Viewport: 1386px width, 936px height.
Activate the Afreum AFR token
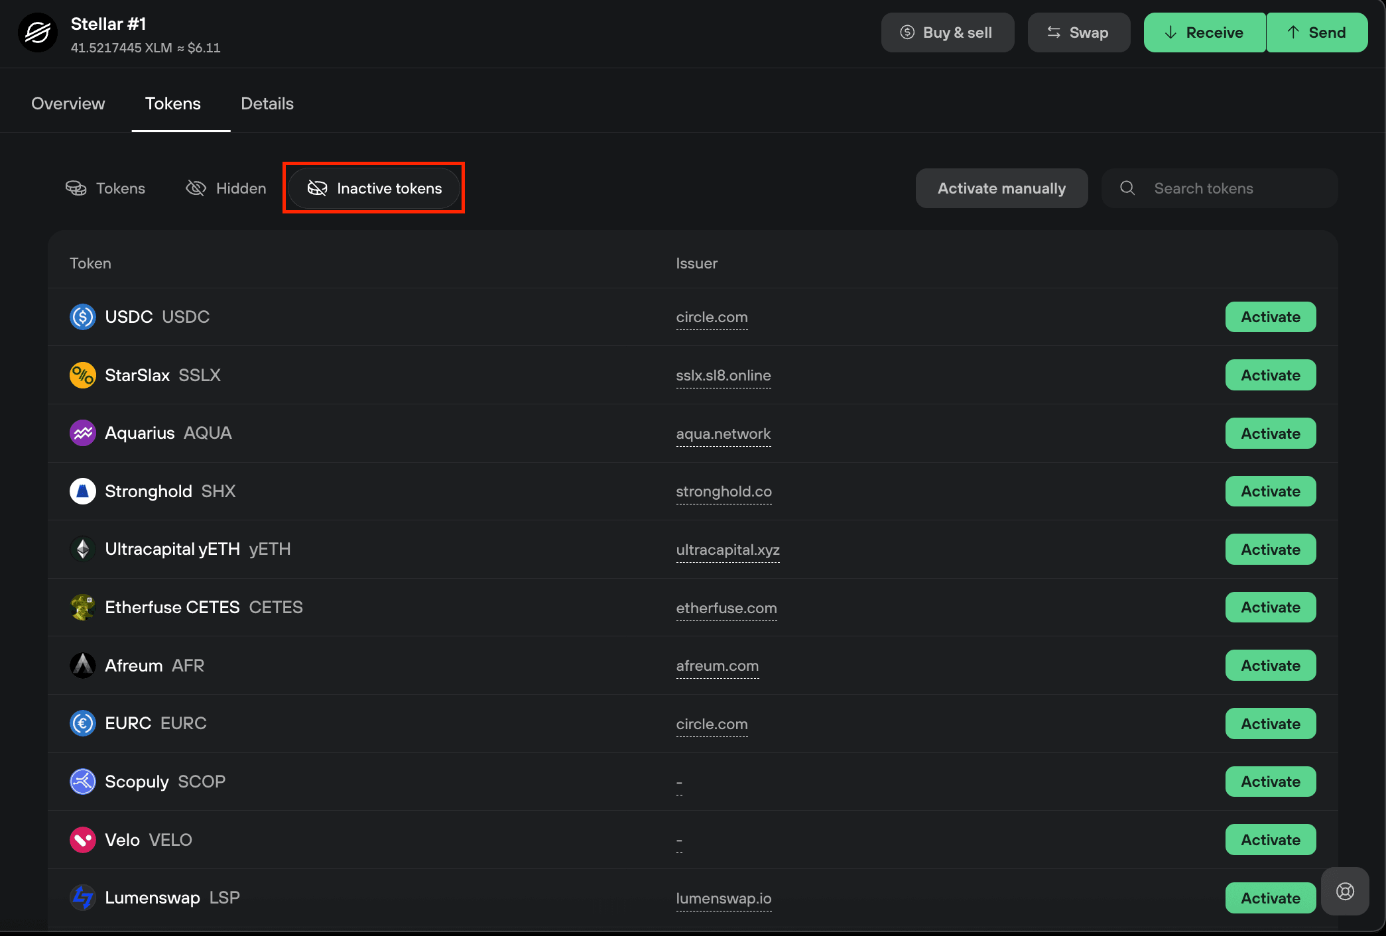[x=1271, y=666]
